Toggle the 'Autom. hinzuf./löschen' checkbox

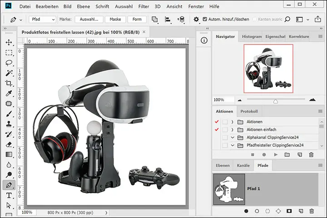[205, 20]
